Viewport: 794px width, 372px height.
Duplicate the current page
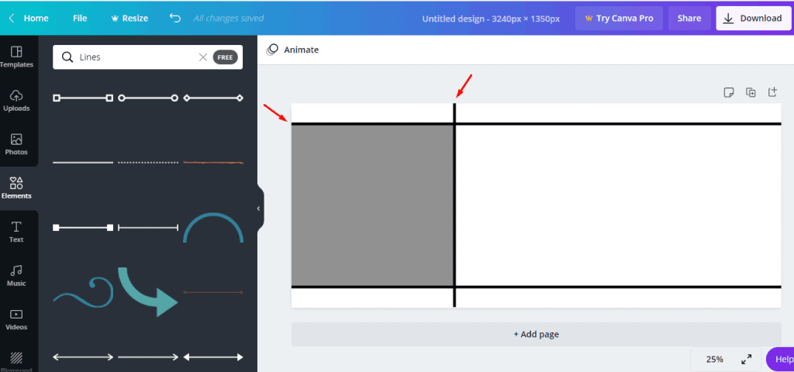coord(751,92)
